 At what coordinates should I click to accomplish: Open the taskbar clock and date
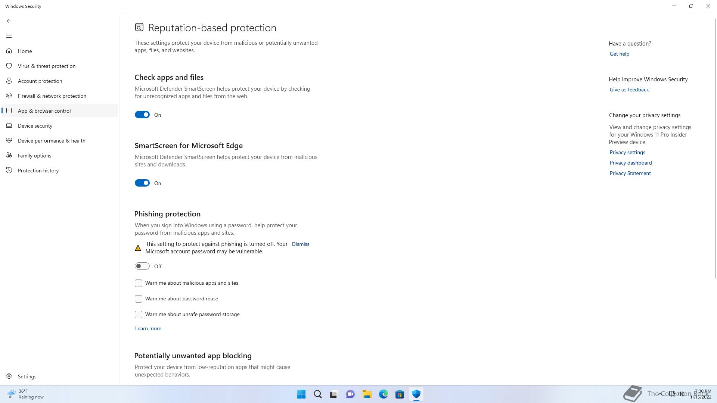pyautogui.click(x=701, y=394)
